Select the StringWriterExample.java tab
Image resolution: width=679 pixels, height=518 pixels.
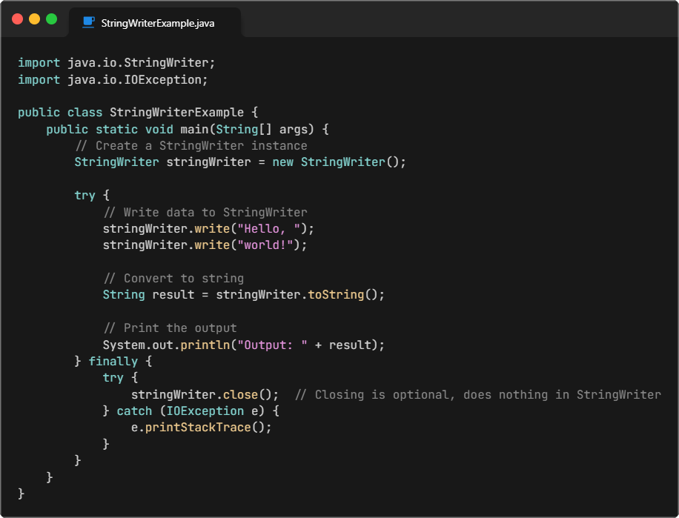tap(158, 23)
